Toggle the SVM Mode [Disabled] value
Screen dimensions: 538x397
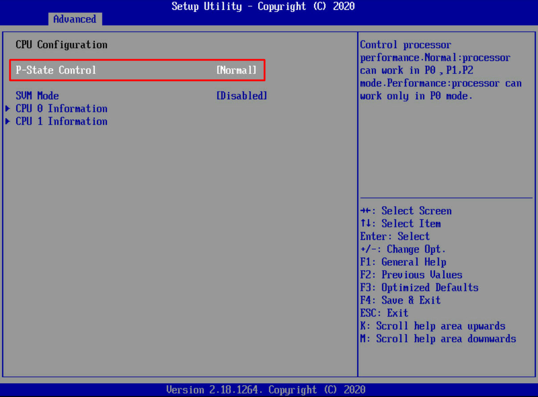(242, 96)
